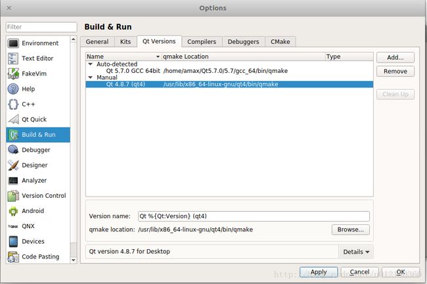Open FakeVim settings icon
Image resolution: width=427 pixels, height=284 pixels.
(x=13, y=74)
